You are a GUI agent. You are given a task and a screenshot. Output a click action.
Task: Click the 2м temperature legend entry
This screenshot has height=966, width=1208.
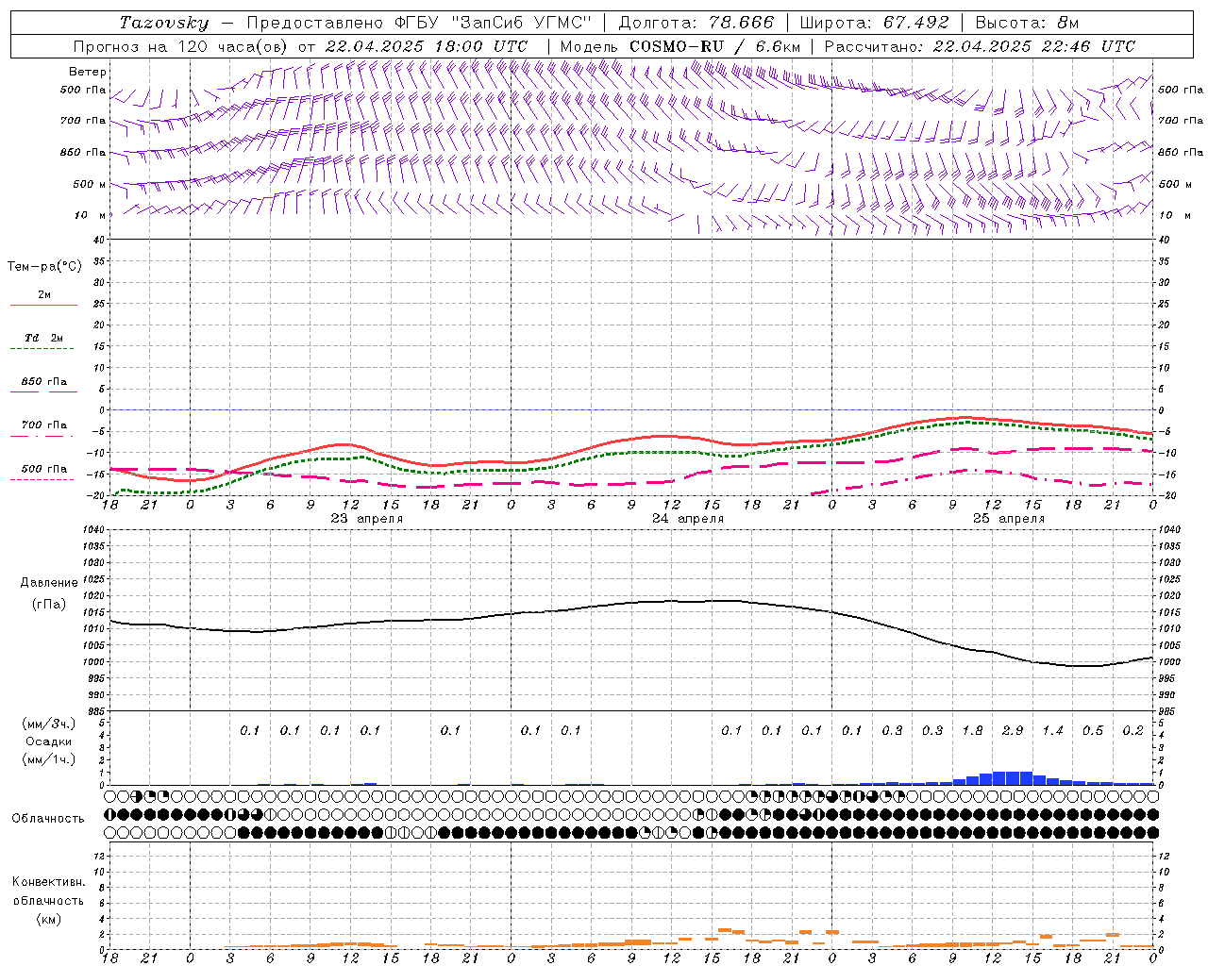44,294
